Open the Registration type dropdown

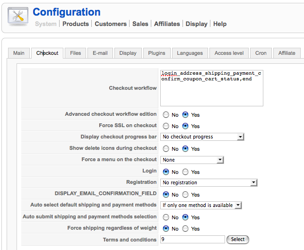coord(209,182)
